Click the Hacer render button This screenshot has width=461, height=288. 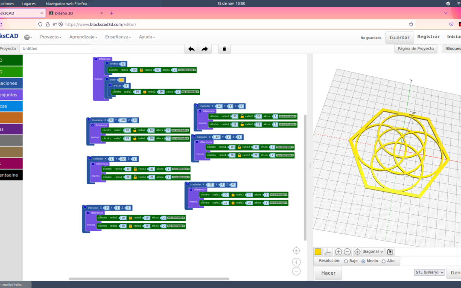[328, 273]
